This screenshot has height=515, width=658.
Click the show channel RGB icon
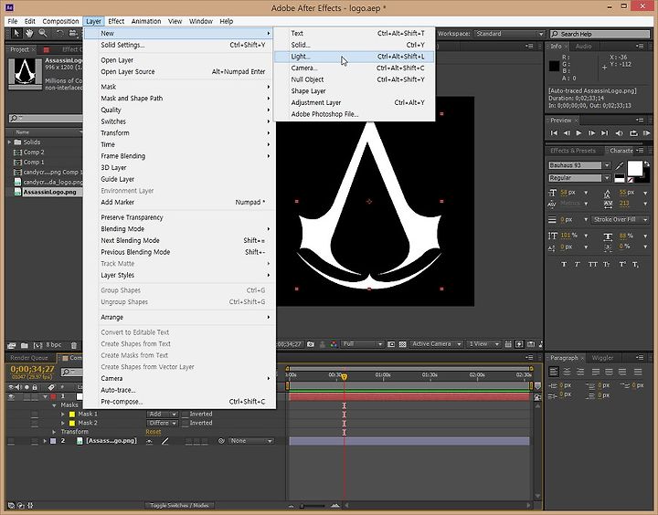(334, 344)
